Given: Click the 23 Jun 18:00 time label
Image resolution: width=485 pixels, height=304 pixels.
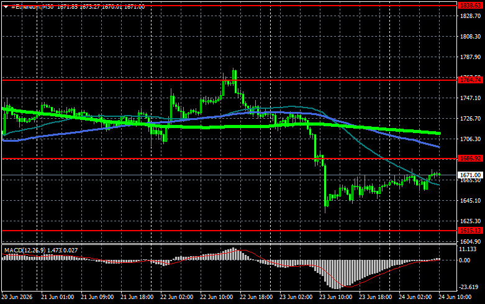Looking at the screenshot, I should click(x=376, y=297).
